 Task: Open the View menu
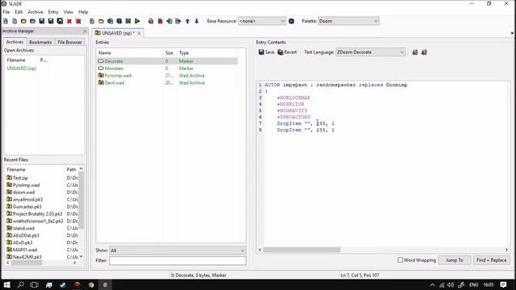69,12
